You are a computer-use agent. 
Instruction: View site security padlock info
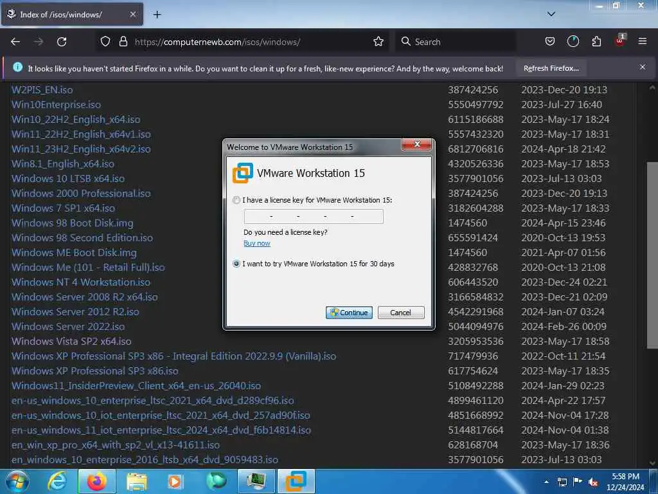pos(123,42)
